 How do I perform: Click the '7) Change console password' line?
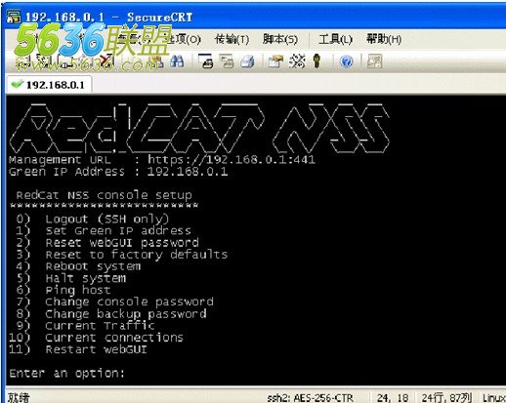tap(114, 302)
